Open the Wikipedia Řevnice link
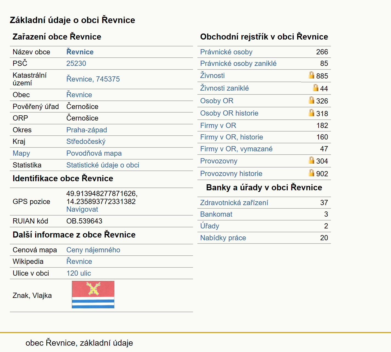This screenshot has width=391, height=352. pyautogui.click(x=79, y=261)
